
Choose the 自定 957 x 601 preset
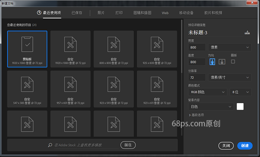point(71,89)
